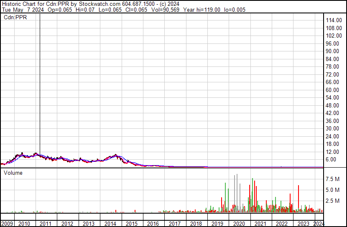Click the tallest gray volume bar in 2020
347x227 pixels.
[x=237, y=193]
